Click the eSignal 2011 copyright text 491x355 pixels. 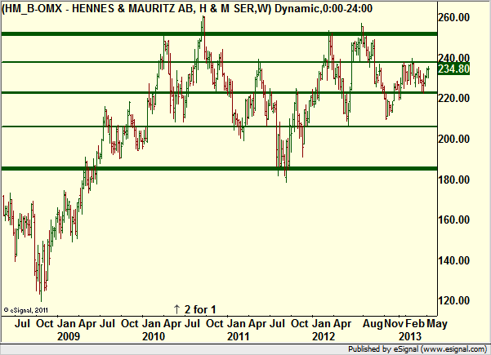(x=25, y=310)
